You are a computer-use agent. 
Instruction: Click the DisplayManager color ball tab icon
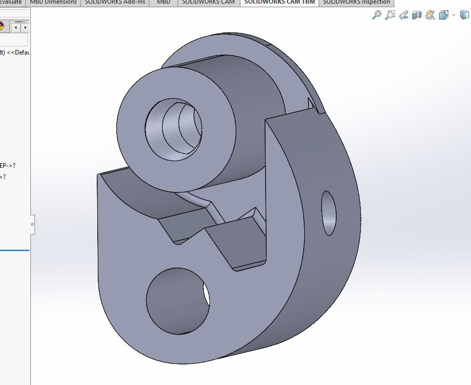coord(2,26)
